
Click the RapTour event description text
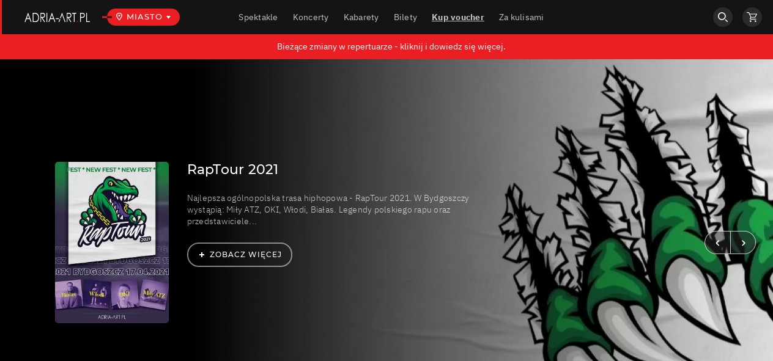[x=328, y=210]
